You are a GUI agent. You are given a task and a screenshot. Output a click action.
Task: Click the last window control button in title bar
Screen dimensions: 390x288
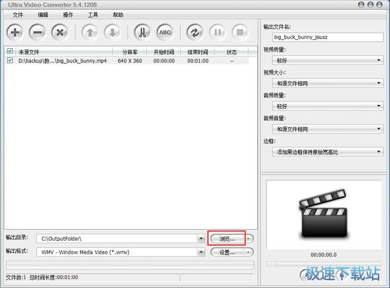[x=379, y=5]
